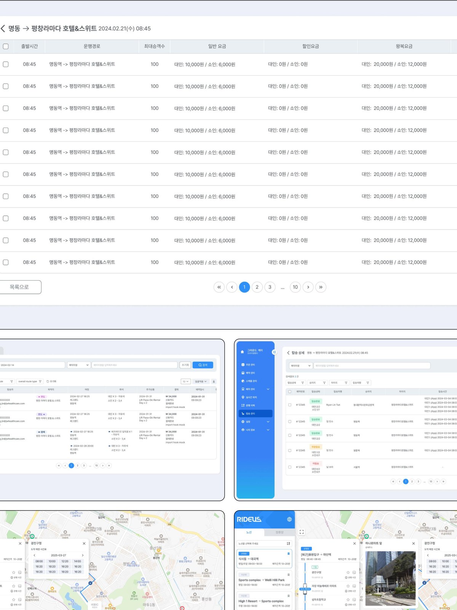Open the overall route type filter
The image size is (457, 610).
coord(30,381)
